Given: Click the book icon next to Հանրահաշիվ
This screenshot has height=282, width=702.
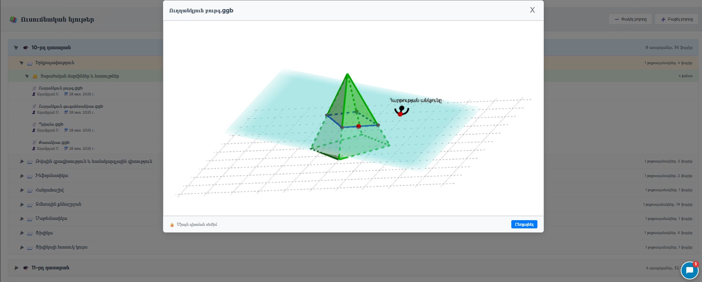Looking at the screenshot, I should [30, 190].
